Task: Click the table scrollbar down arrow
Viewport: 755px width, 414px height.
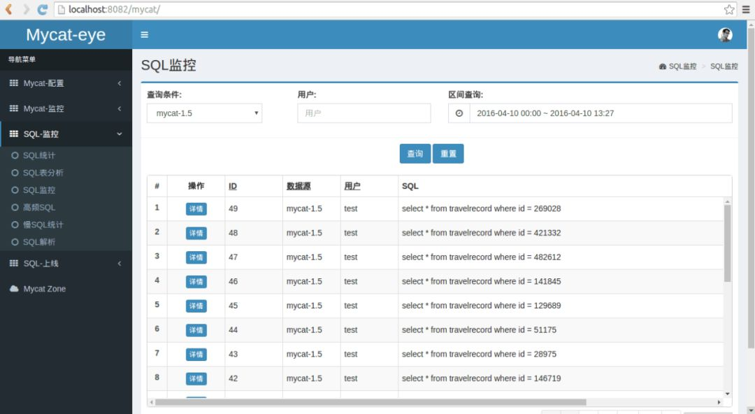Action: [727, 394]
